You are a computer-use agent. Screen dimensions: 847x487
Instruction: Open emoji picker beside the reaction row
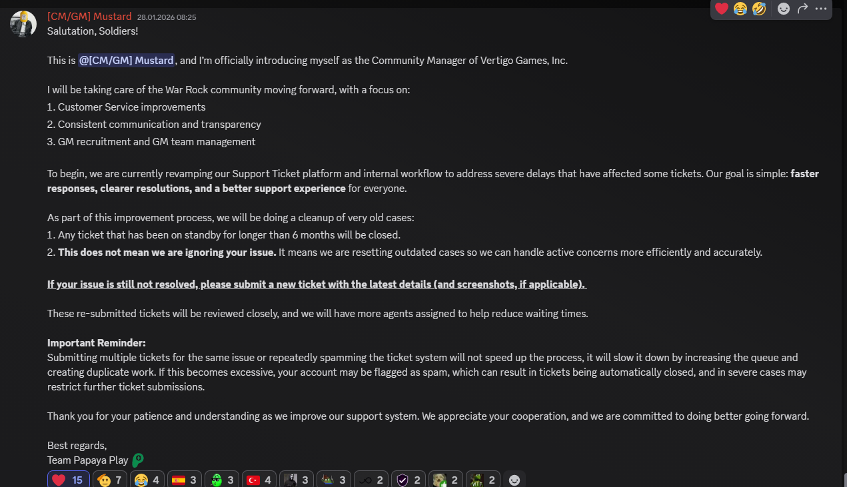[514, 480]
